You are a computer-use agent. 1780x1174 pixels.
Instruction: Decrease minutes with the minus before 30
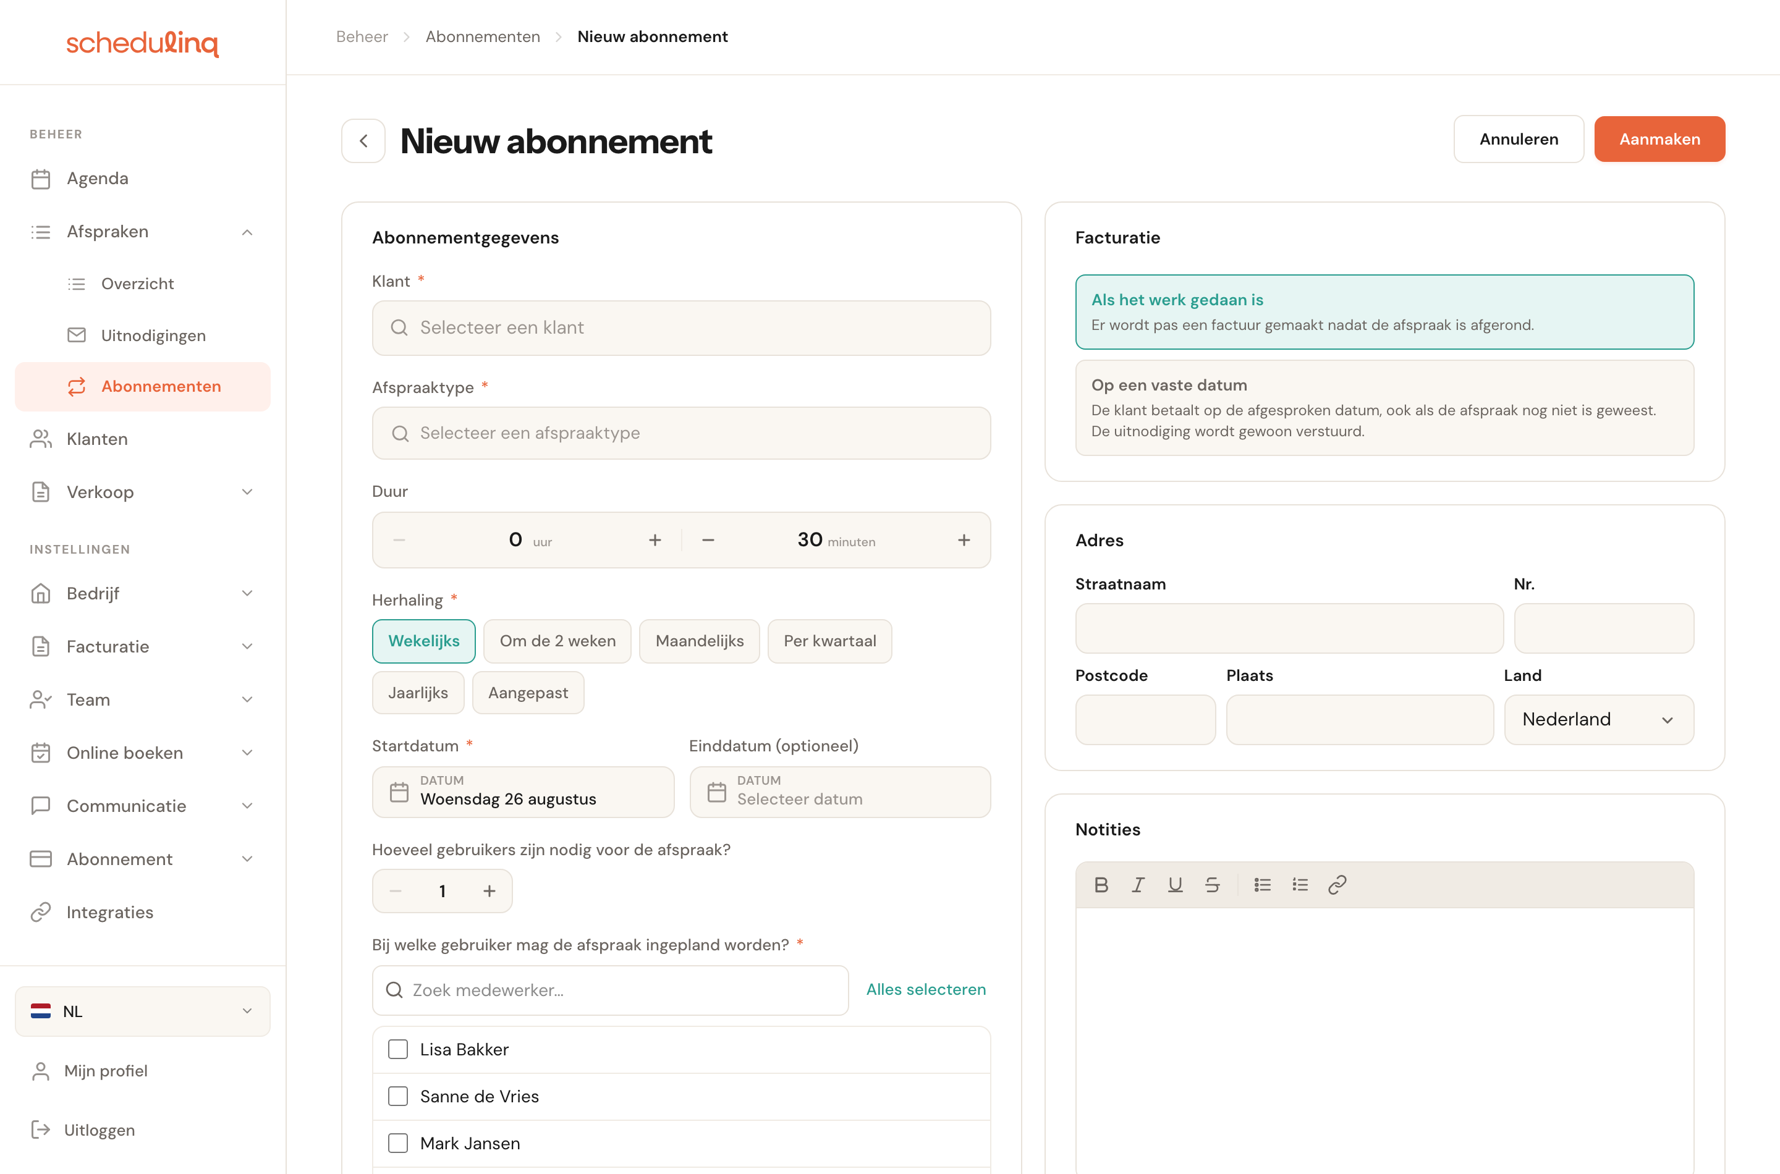pos(708,540)
